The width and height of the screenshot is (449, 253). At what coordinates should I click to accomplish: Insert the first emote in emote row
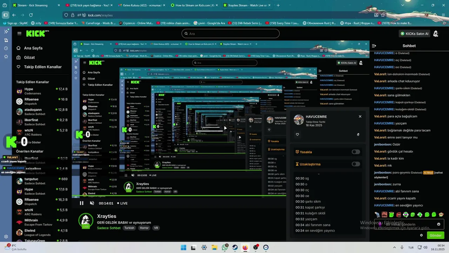pos(377,214)
